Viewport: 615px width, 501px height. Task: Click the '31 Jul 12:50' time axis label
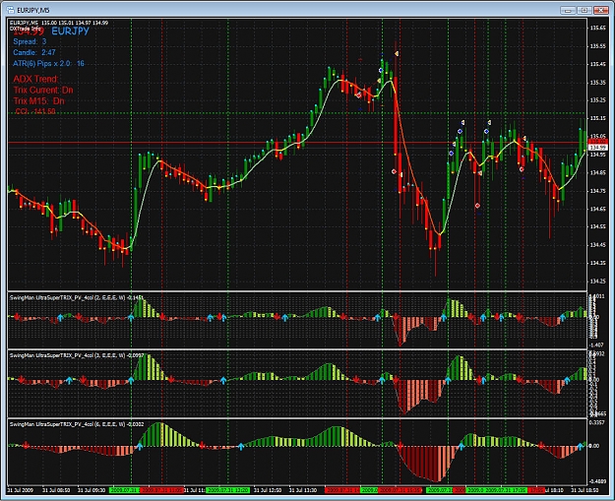tap(268, 490)
